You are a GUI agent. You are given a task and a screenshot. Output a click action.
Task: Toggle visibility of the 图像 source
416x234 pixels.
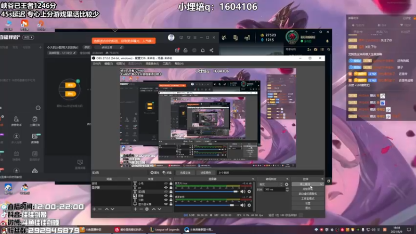point(166,196)
